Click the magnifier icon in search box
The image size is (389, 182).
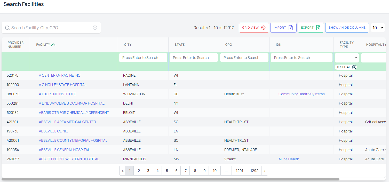pos(7,28)
